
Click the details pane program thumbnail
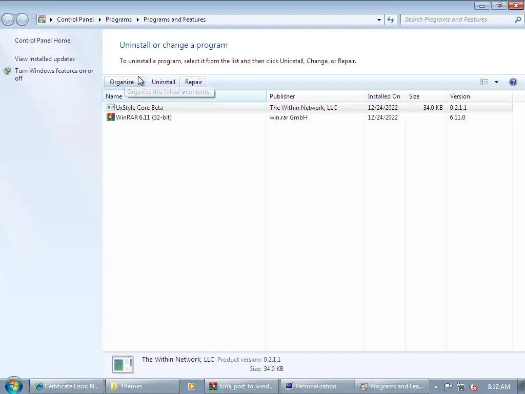pyautogui.click(x=123, y=364)
